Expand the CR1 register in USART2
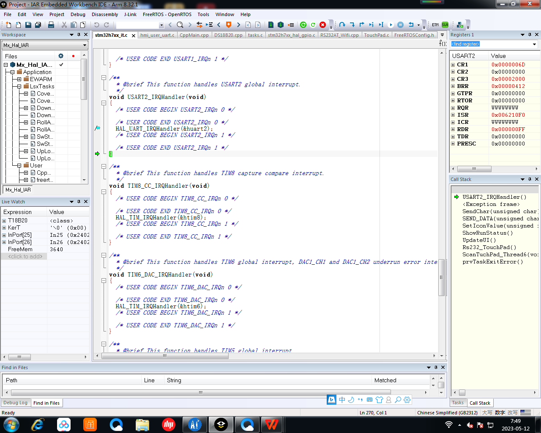This screenshot has height=433, width=541. click(x=453, y=65)
